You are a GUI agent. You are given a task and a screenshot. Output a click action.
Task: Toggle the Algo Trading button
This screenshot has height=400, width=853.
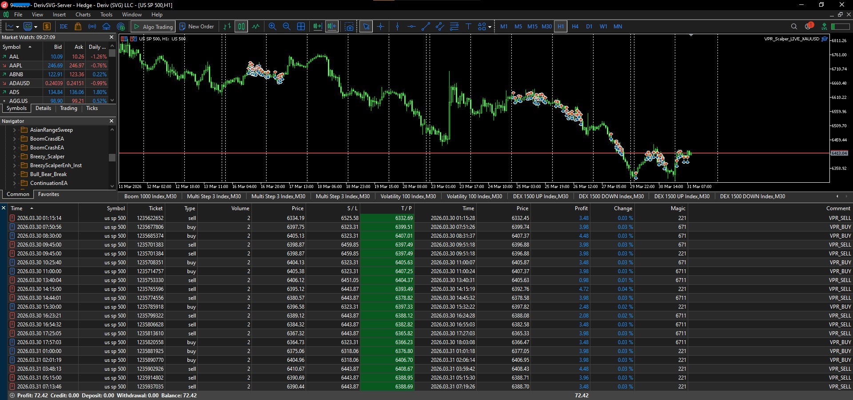click(153, 27)
